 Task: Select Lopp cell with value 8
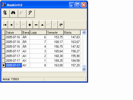(x=38, y=65)
